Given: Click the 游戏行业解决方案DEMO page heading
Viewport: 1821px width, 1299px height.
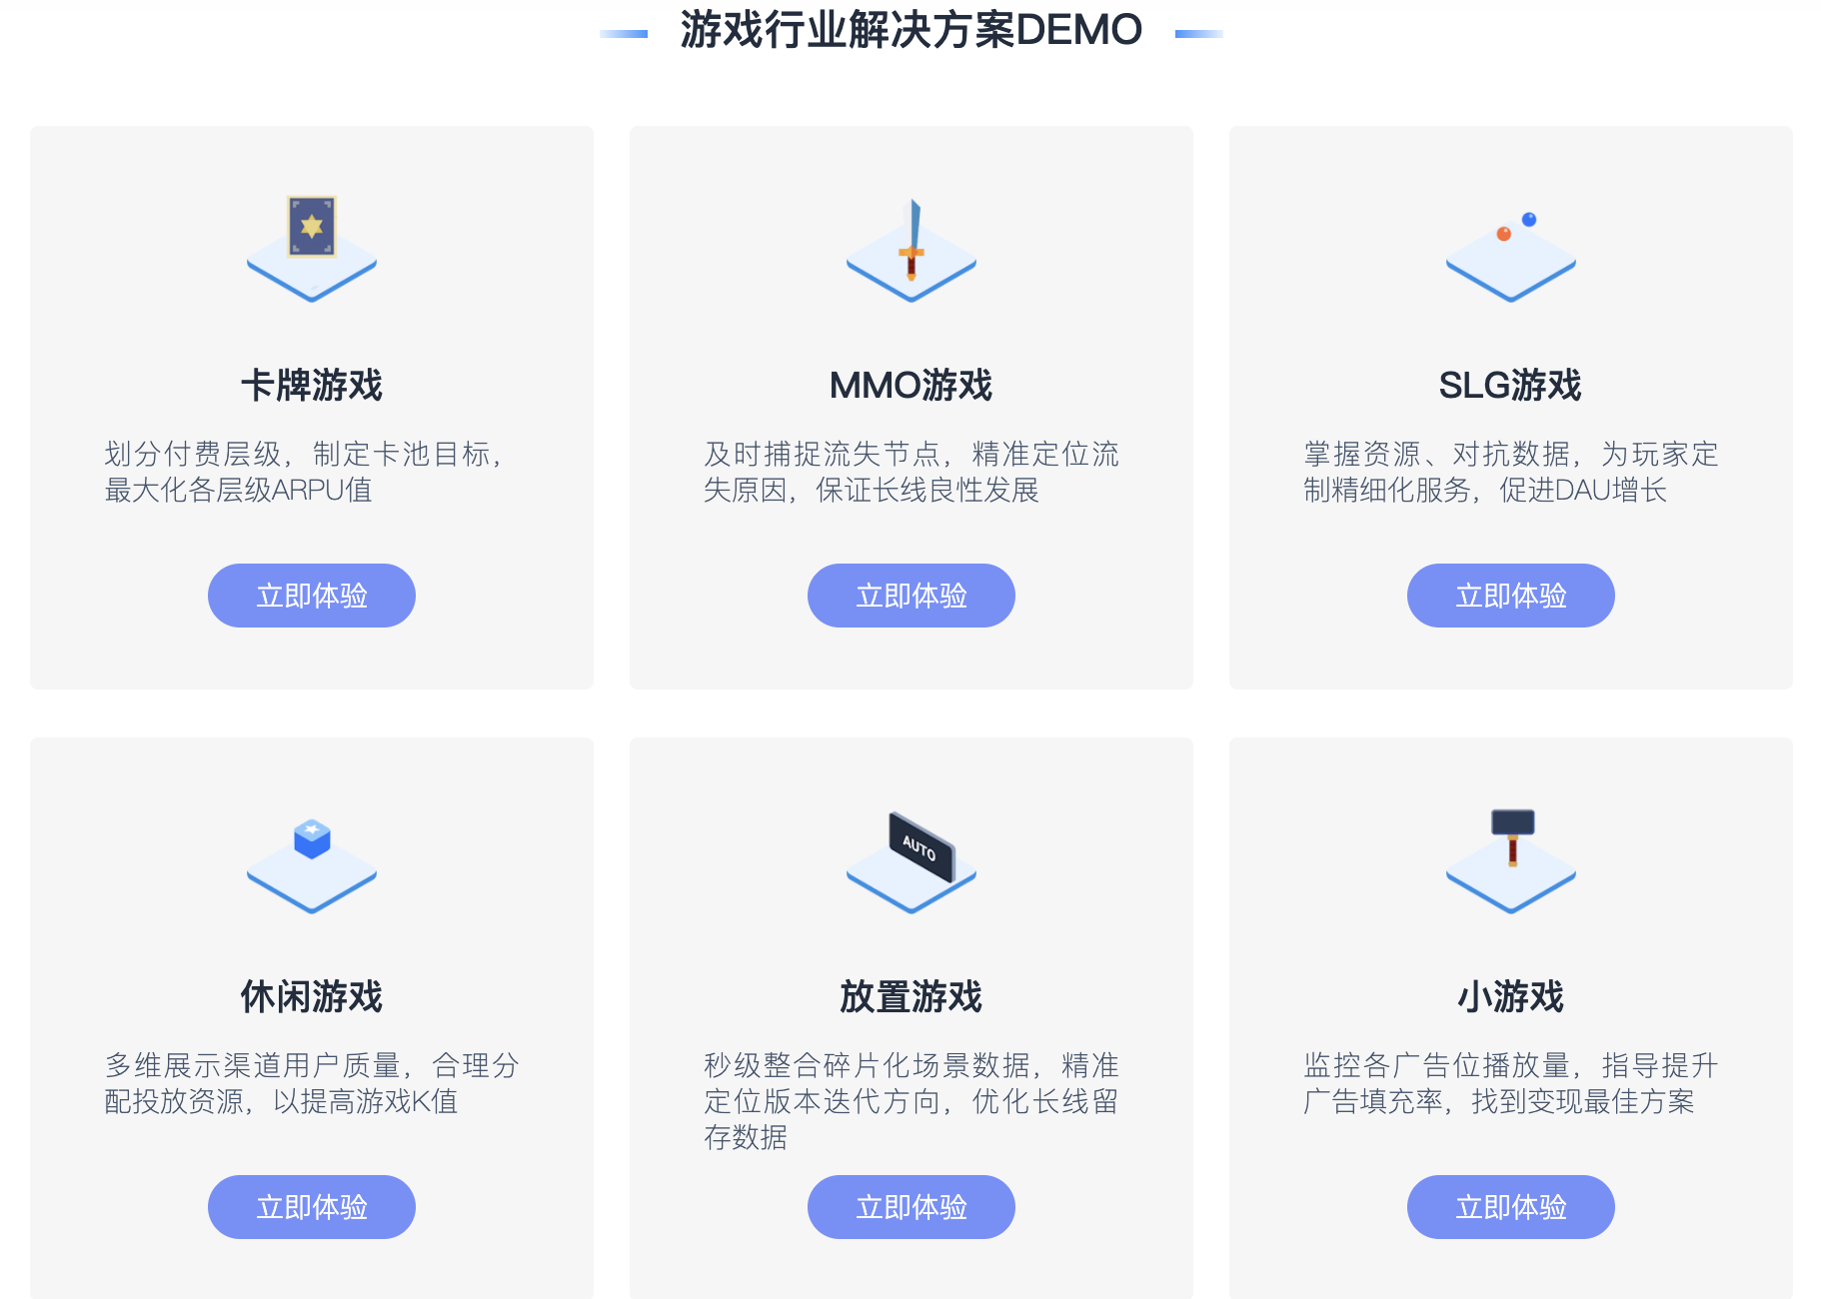Looking at the screenshot, I should [911, 30].
